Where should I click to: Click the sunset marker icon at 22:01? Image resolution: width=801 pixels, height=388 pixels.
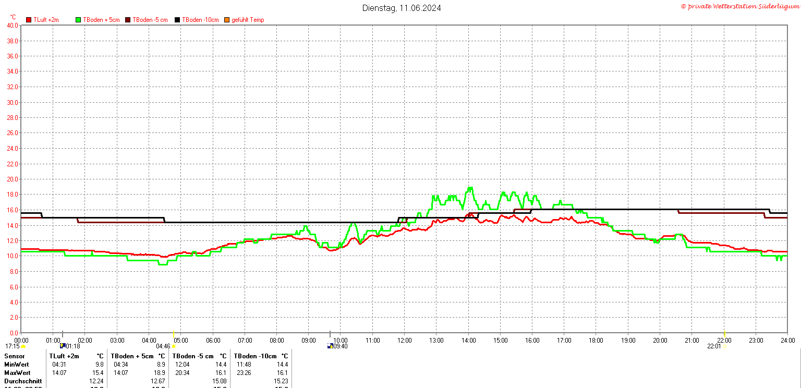[724, 346]
